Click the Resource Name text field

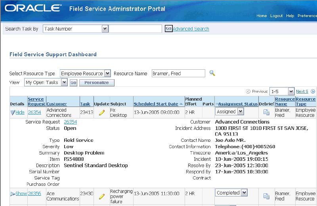point(178,73)
